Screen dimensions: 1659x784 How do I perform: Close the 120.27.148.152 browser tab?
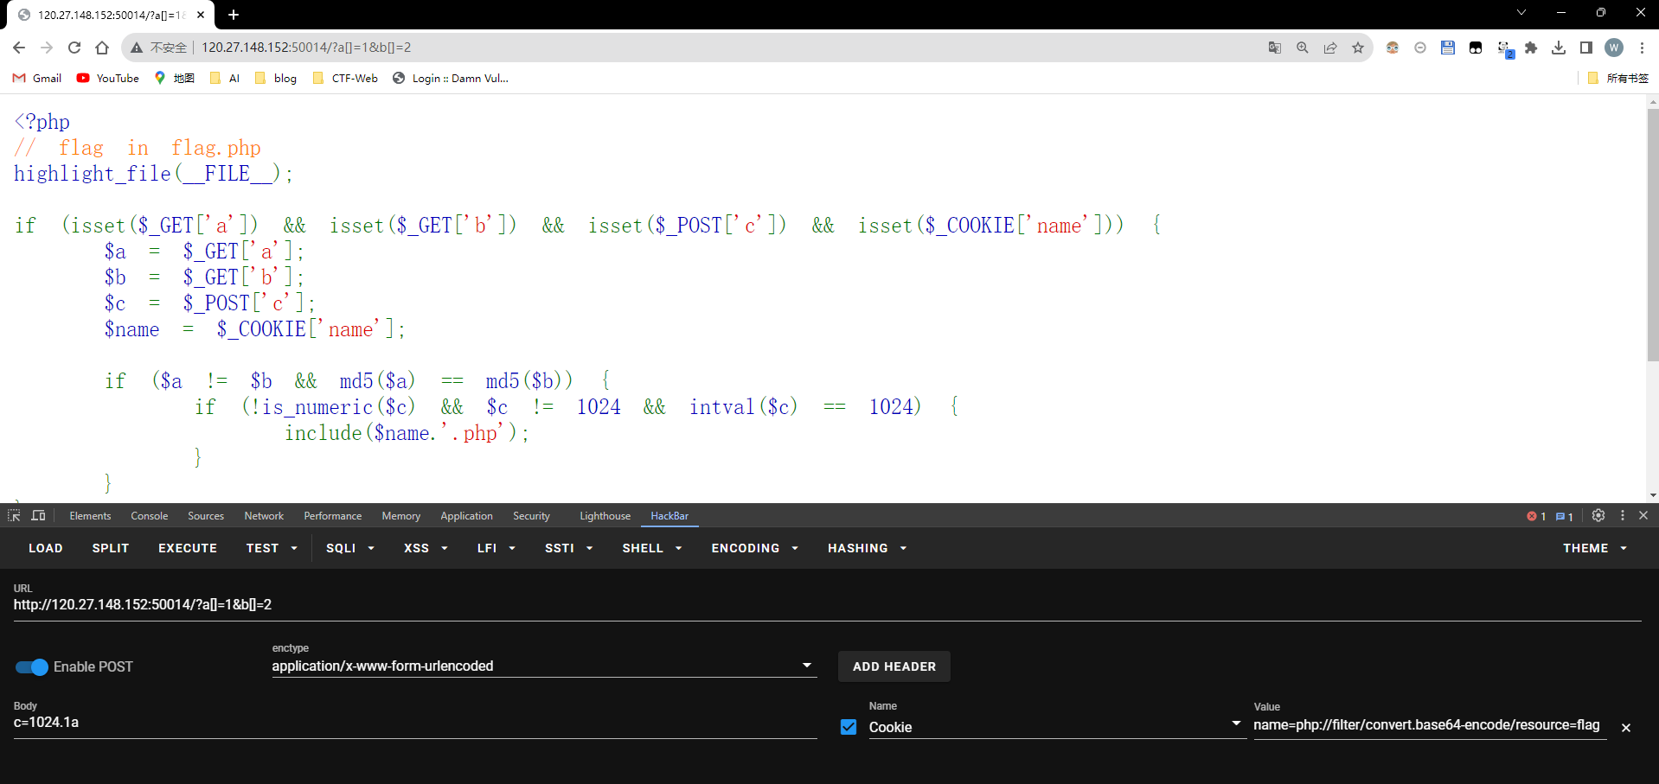201,15
